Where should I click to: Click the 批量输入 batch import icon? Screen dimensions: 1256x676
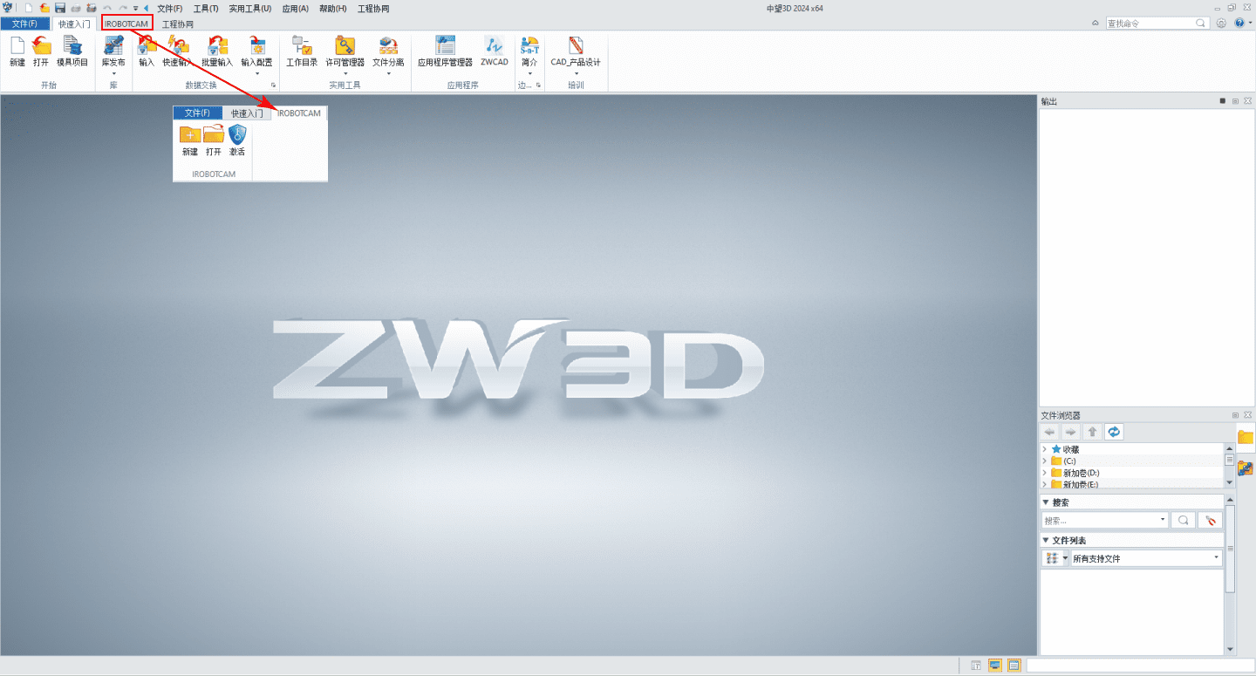217,51
